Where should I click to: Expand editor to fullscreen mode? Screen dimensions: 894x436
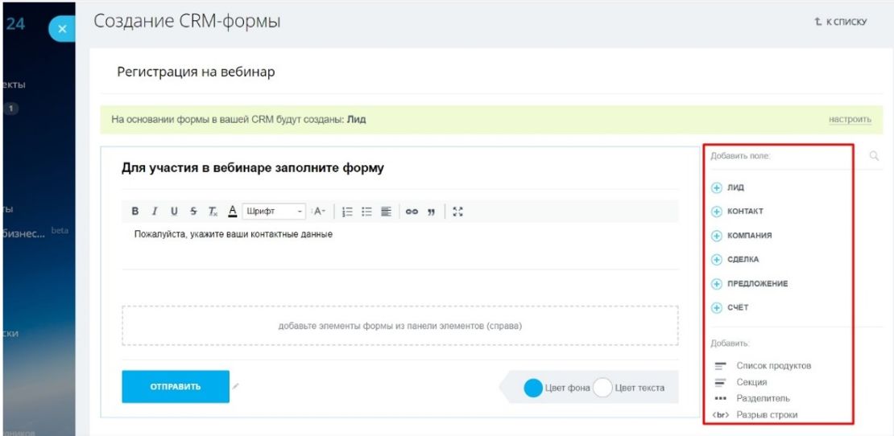point(457,212)
